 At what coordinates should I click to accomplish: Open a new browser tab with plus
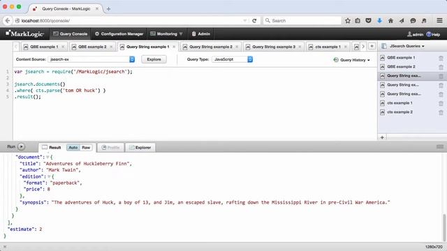108,9
